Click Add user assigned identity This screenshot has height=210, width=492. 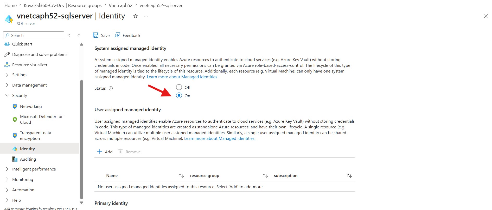click(105, 152)
